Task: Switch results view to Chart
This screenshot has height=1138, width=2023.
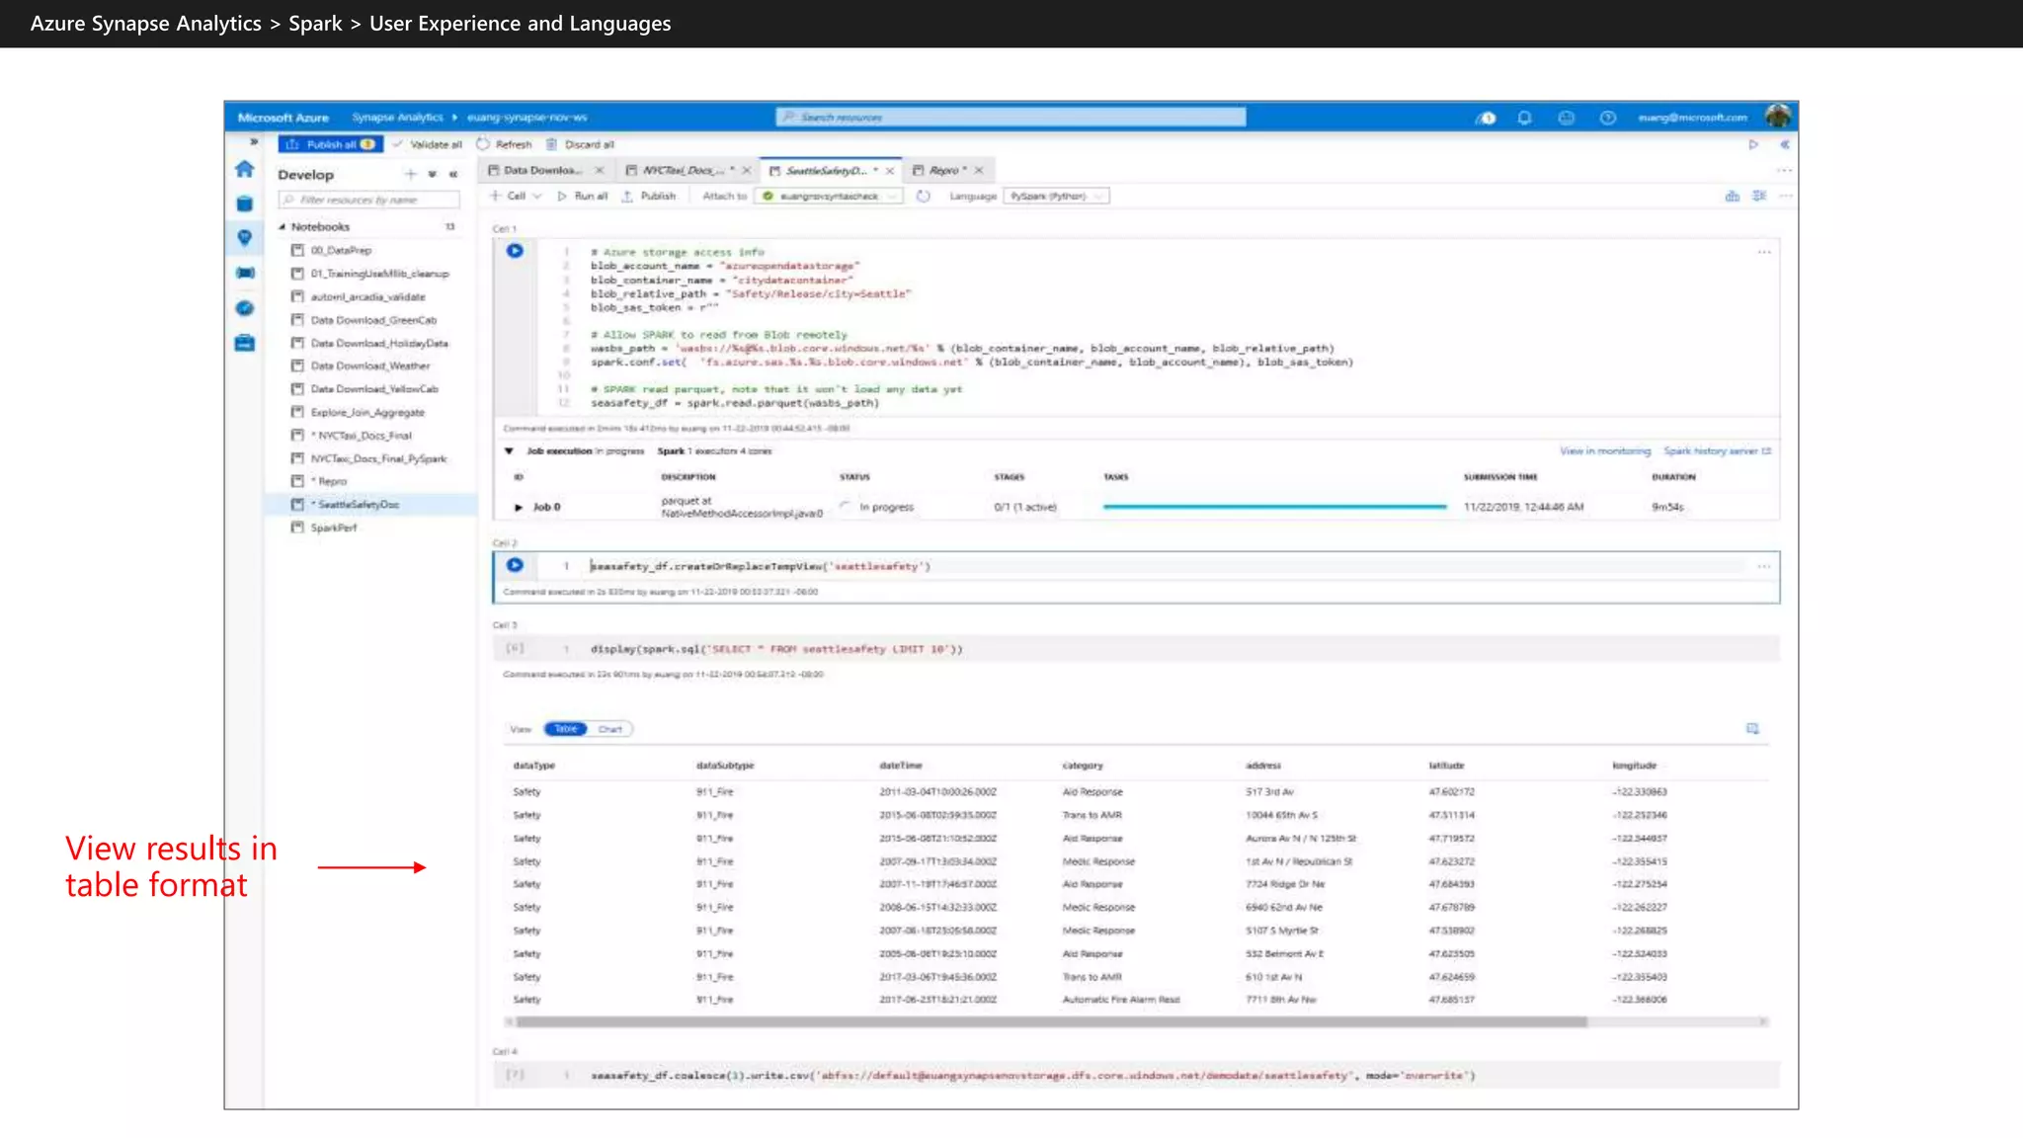Action: coord(610,729)
